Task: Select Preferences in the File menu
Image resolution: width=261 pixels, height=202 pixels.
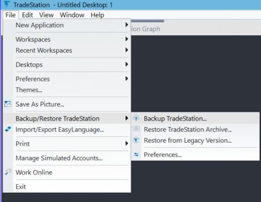Action: click(67, 79)
